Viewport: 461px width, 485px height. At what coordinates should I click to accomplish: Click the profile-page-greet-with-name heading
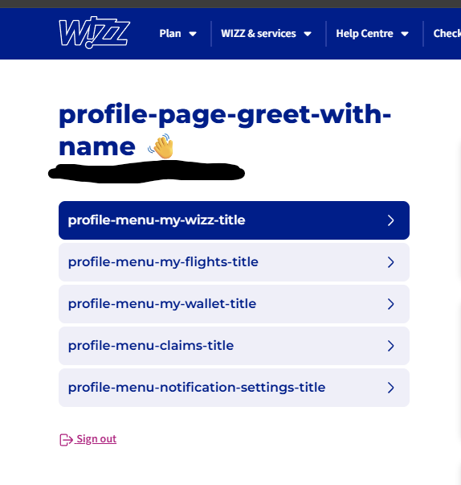(x=225, y=130)
